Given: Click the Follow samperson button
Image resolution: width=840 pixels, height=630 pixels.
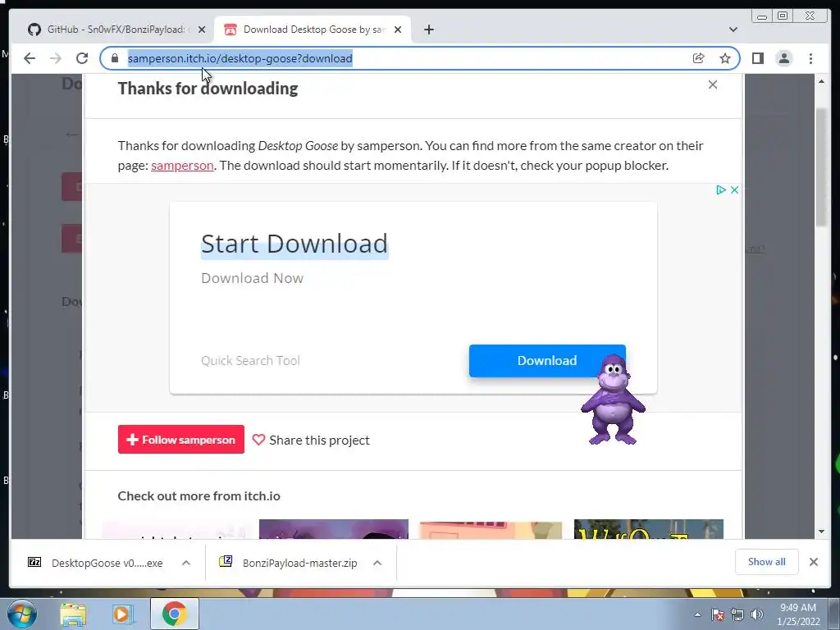Looking at the screenshot, I should [181, 440].
